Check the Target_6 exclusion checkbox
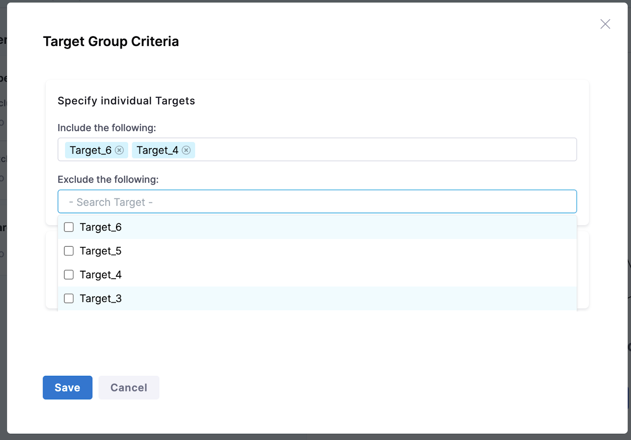Viewport: 631px width, 440px height. pyautogui.click(x=69, y=227)
